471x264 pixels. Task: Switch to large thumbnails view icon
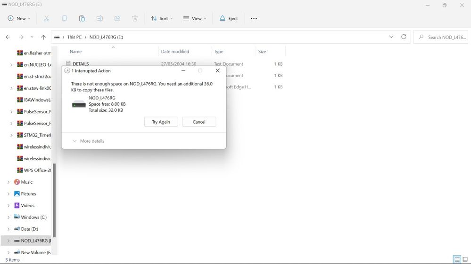[x=465, y=259]
